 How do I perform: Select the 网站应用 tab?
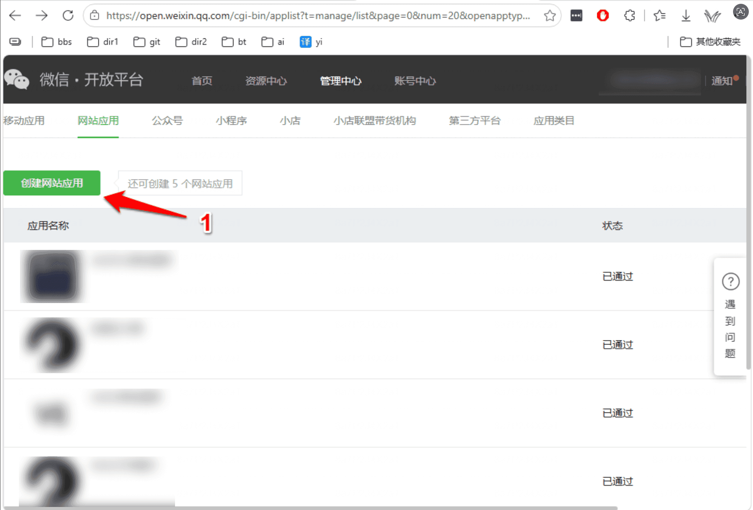(98, 121)
